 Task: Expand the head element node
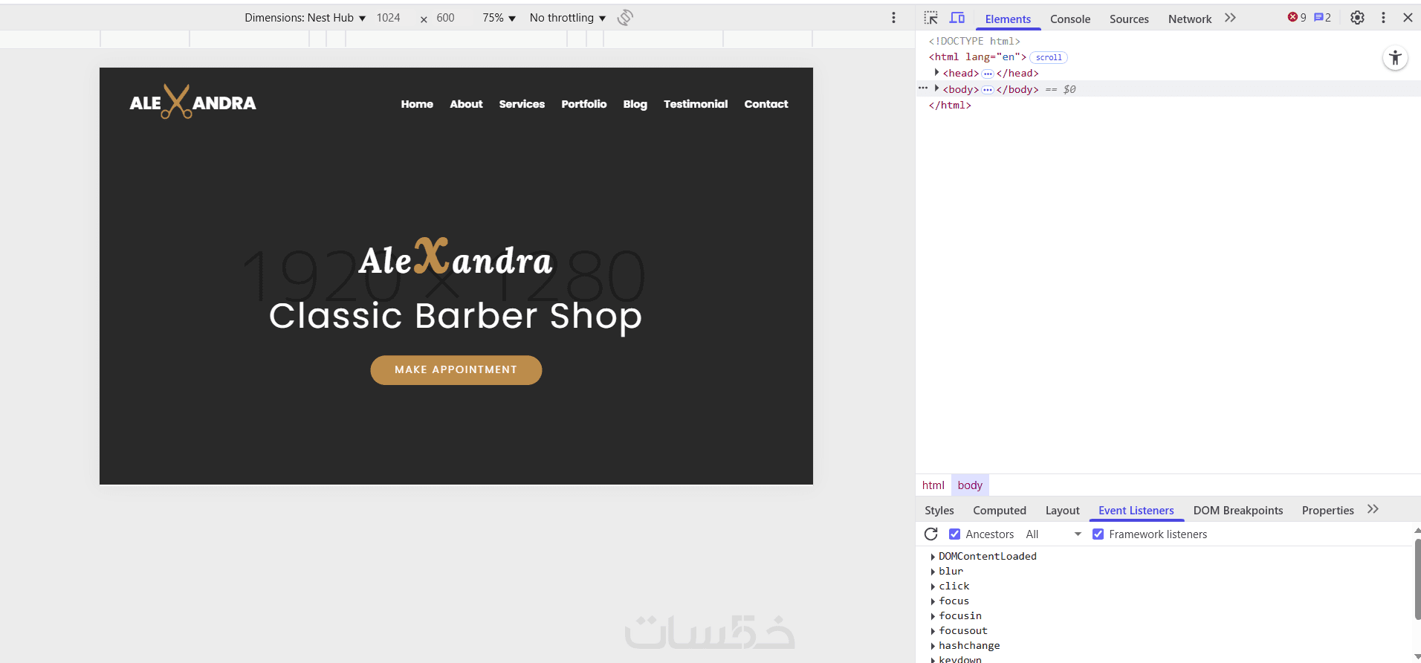(936, 73)
